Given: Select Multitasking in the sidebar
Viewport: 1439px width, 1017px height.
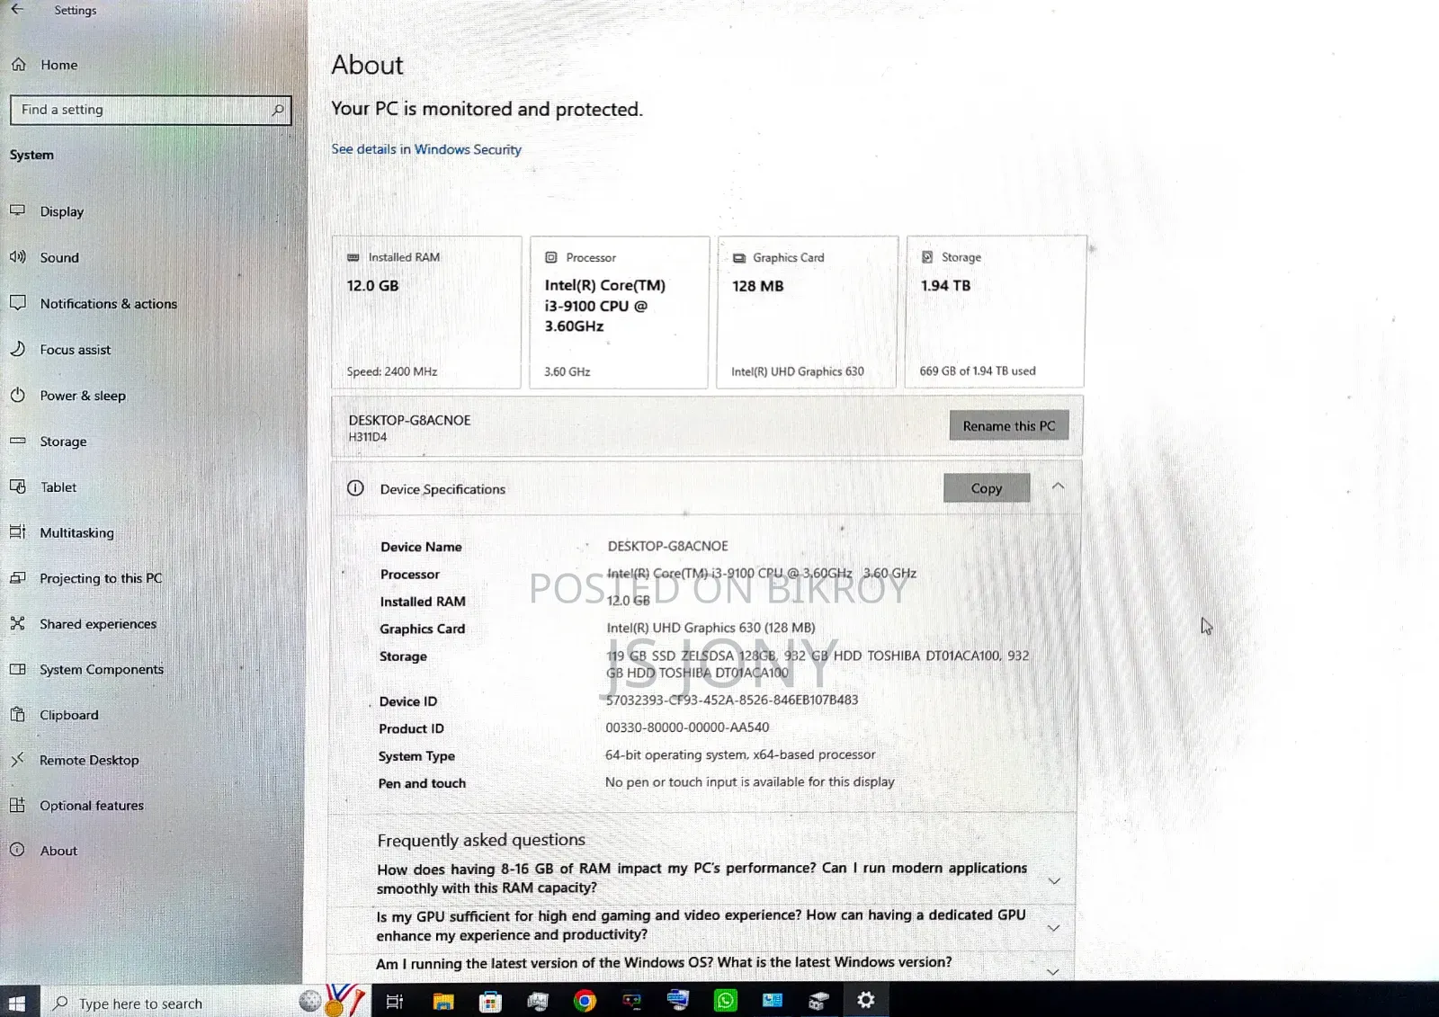Looking at the screenshot, I should [76, 533].
